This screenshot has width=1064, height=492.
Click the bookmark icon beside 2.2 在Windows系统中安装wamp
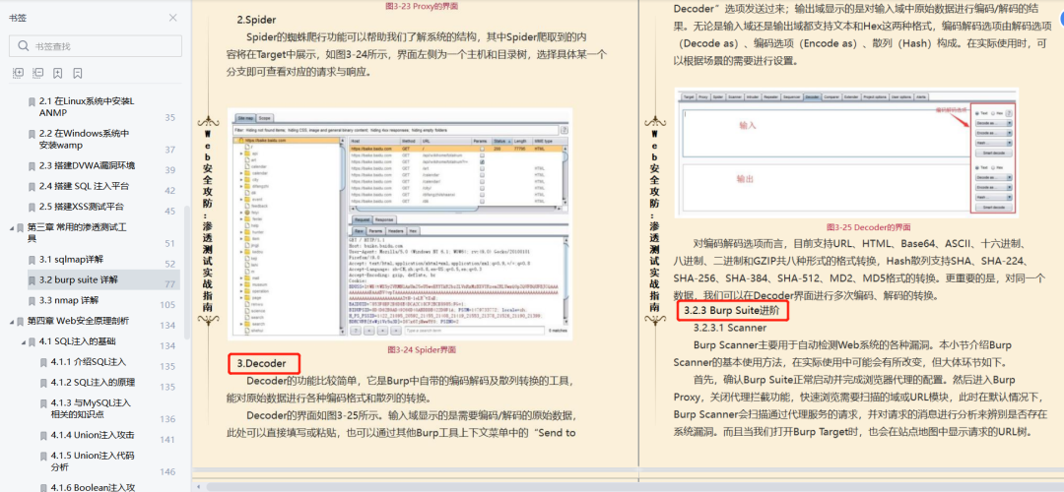[32, 134]
